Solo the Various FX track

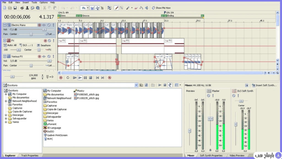53,56
